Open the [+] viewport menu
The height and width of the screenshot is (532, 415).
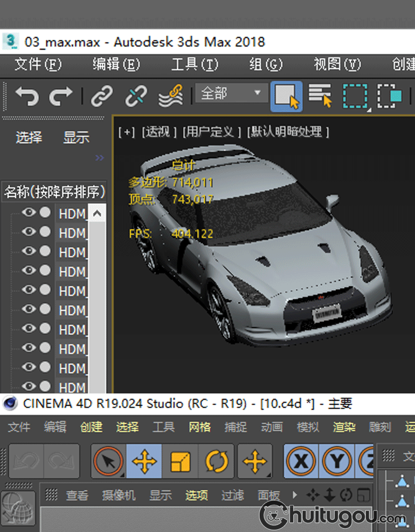coord(127,132)
